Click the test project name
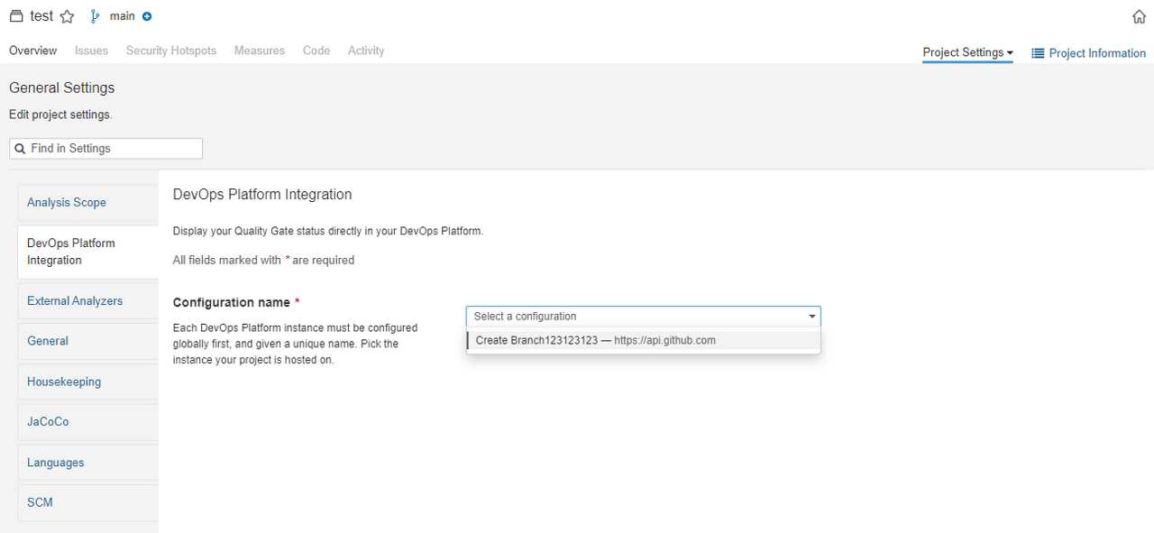Screen dimensions: 1154x533 click(41, 16)
